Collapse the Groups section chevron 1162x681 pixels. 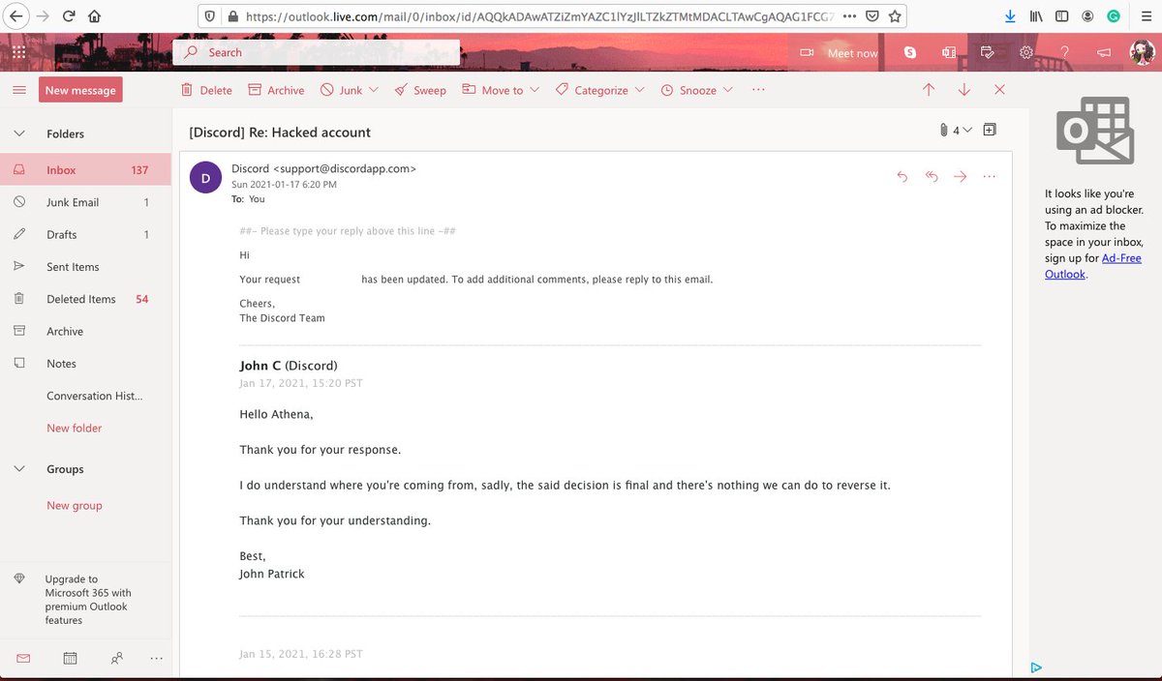click(18, 469)
